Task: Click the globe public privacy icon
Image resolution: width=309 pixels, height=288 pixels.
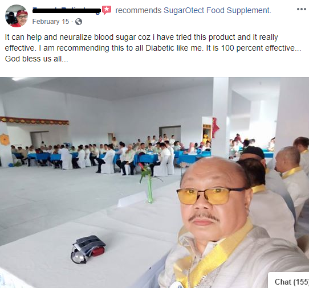Action: tap(79, 22)
